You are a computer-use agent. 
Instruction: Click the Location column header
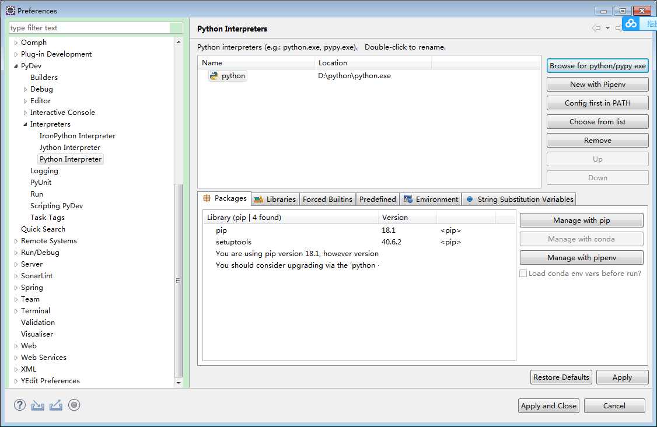click(373, 63)
